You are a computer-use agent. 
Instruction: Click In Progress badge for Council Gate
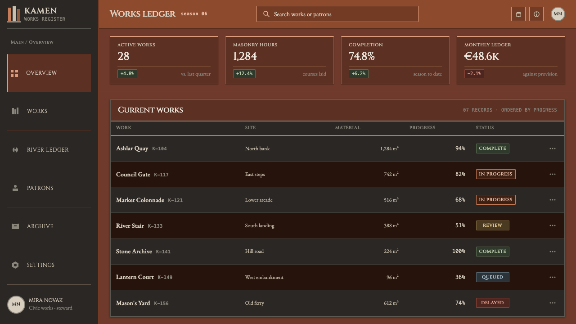click(495, 174)
